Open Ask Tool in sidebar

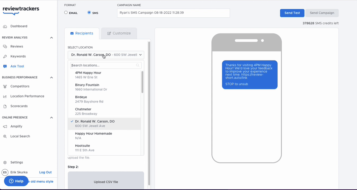[x=17, y=66]
